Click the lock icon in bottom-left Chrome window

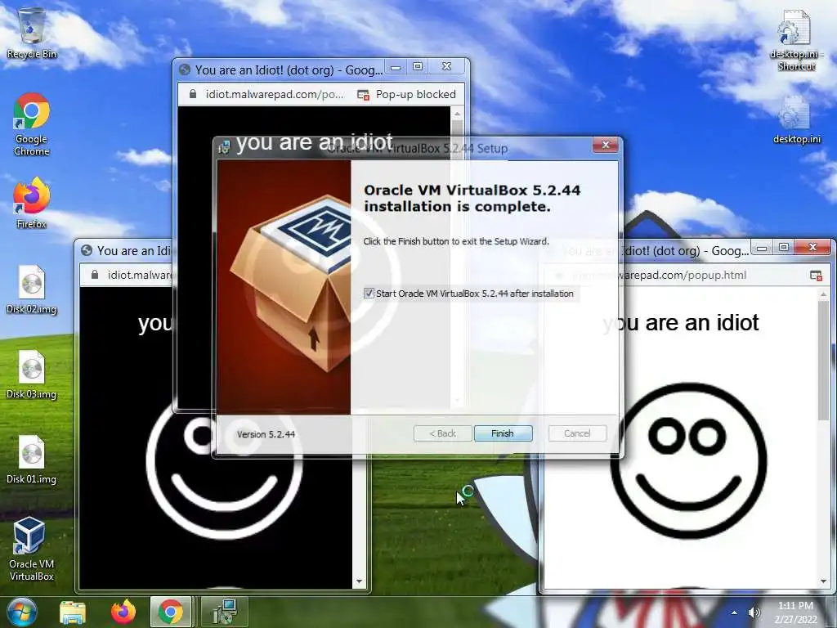tap(95, 275)
